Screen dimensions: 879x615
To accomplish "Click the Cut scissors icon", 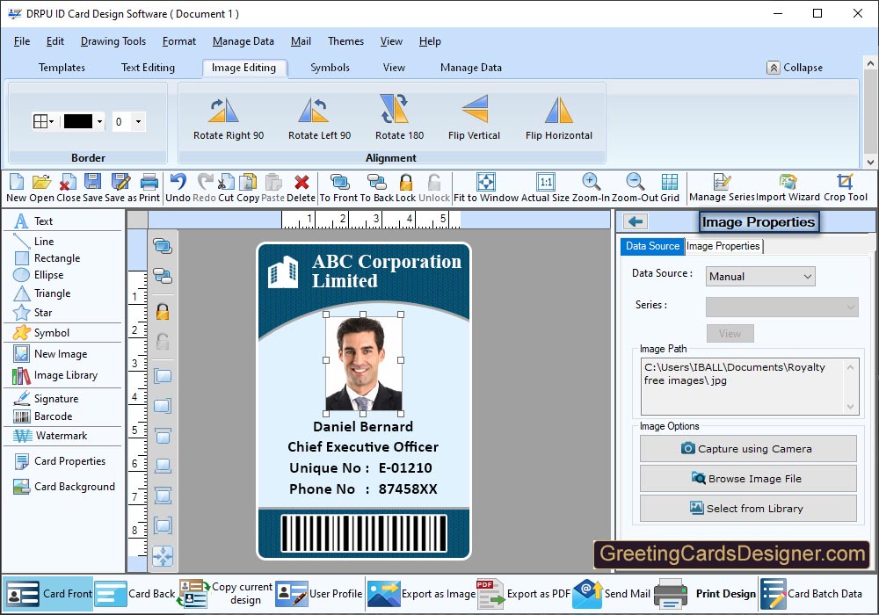I will (226, 182).
